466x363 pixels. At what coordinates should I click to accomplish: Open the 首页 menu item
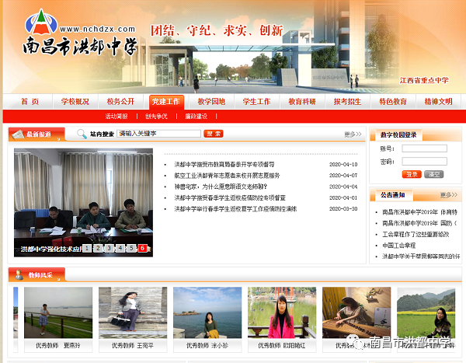tap(30, 102)
